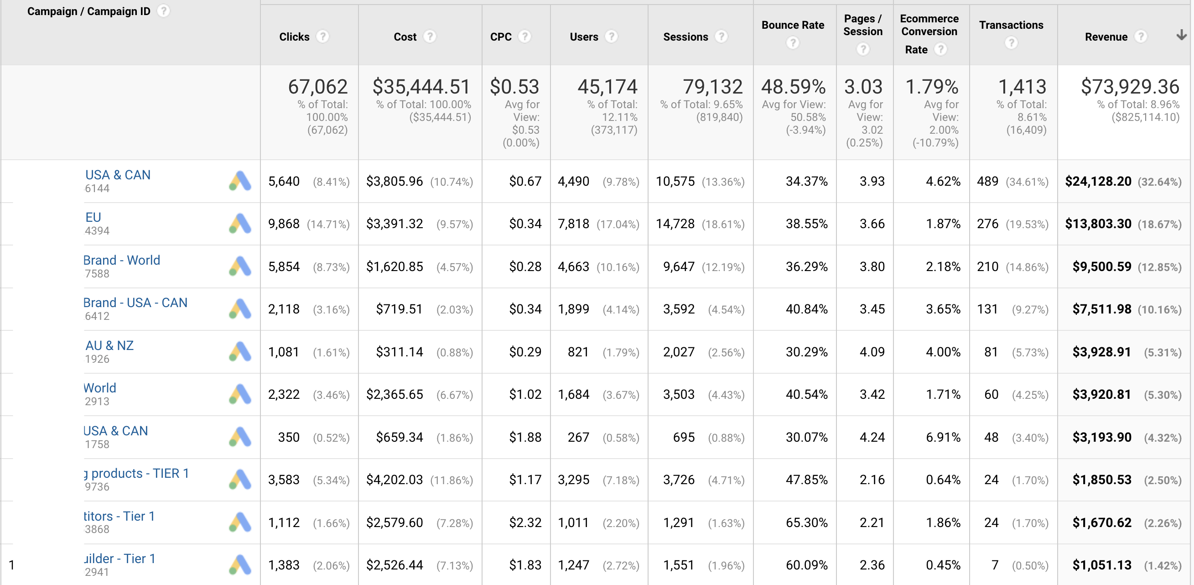Image resolution: width=1194 pixels, height=585 pixels.
Task: Click the Cost column help icon
Action: (x=431, y=37)
